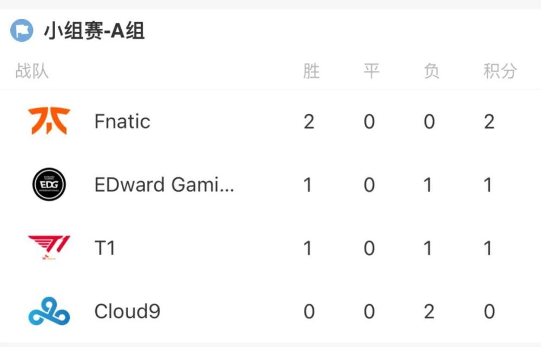Viewport: 541px width, 347px height.
Task: Click the 战队 column header
Action: point(32,71)
